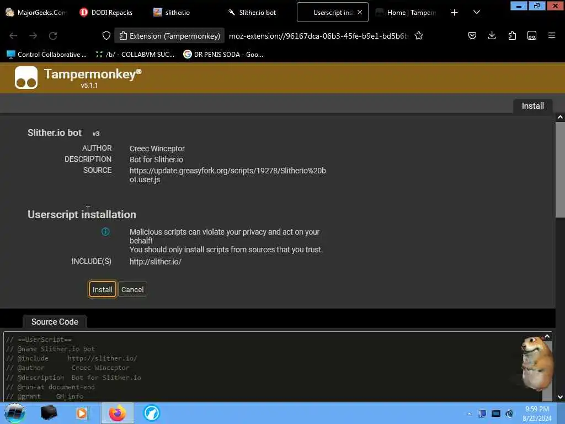
Task: Cancel the userscript installation
Action: coord(132,289)
